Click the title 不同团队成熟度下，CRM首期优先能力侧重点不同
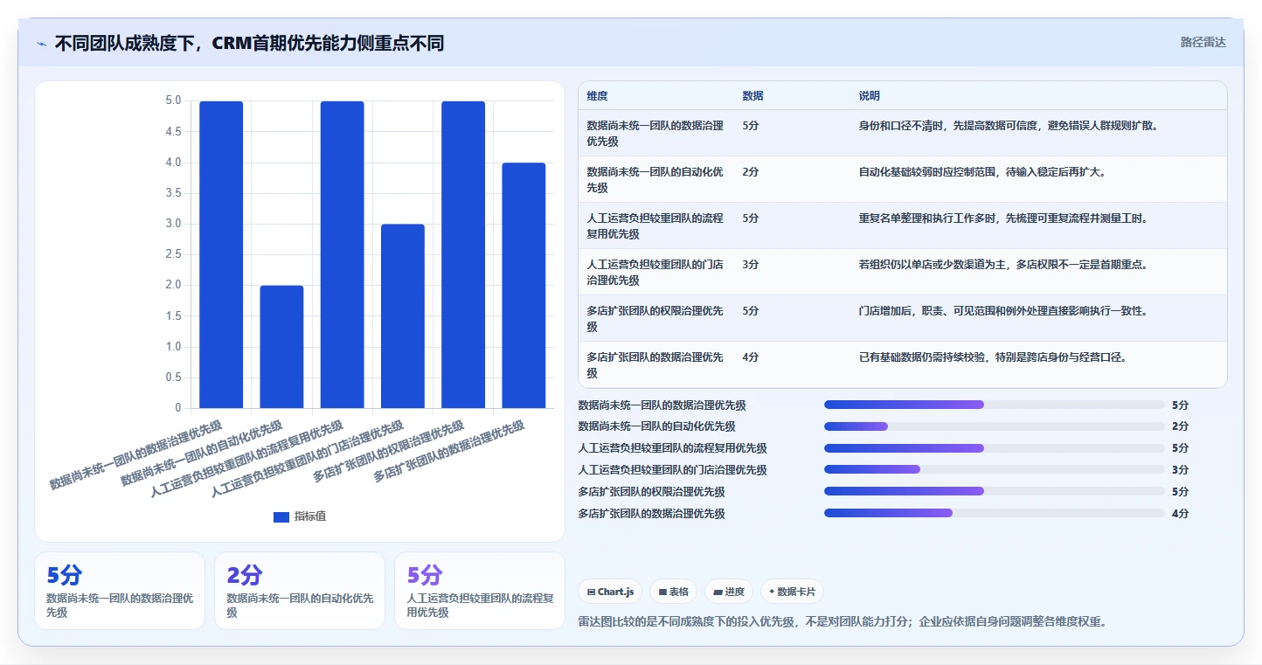The width and height of the screenshot is (1262, 665). click(249, 43)
